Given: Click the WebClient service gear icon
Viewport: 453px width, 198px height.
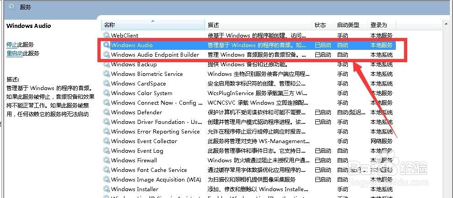Looking at the screenshot, I should [x=107, y=36].
